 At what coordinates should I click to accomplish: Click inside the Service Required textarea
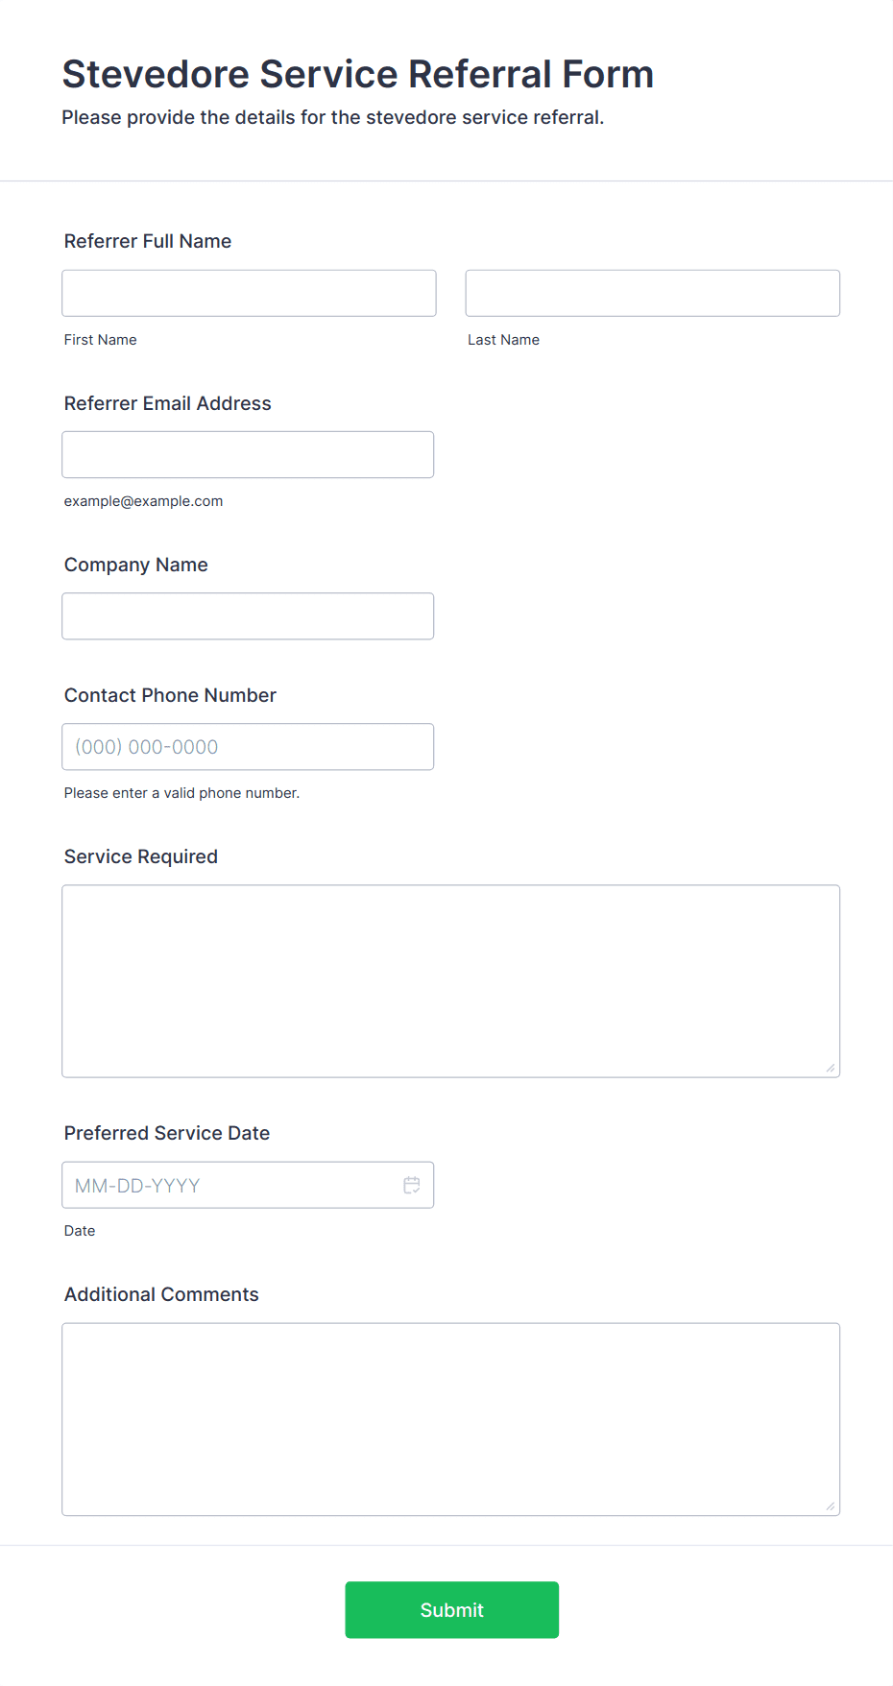[450, 980]
